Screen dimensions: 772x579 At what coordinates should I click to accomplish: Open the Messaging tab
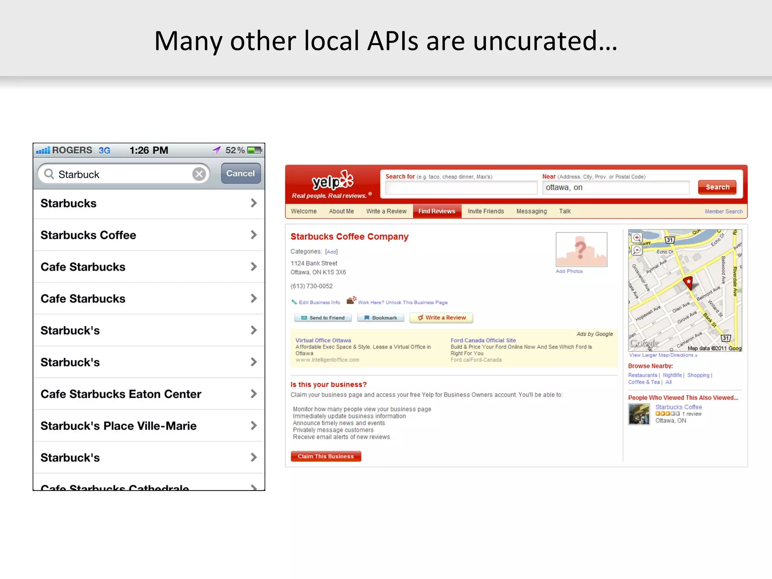pos(532,211)
